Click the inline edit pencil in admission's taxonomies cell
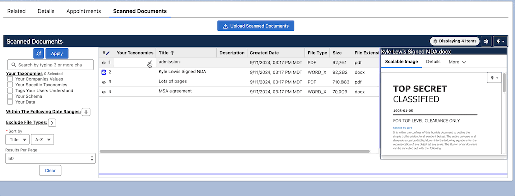This screenshot has height=196, width=515. (x=150, y=62)
